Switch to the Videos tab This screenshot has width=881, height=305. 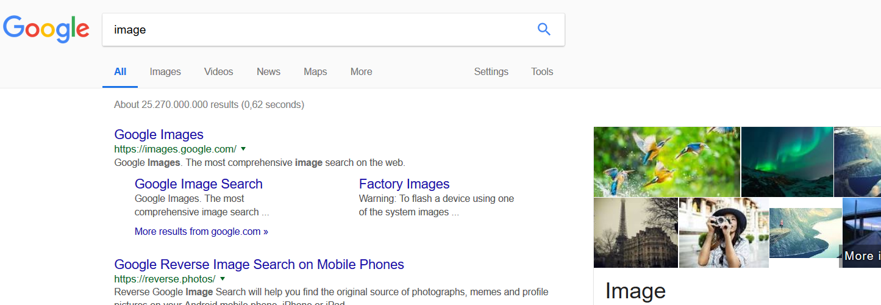(218, 72)
